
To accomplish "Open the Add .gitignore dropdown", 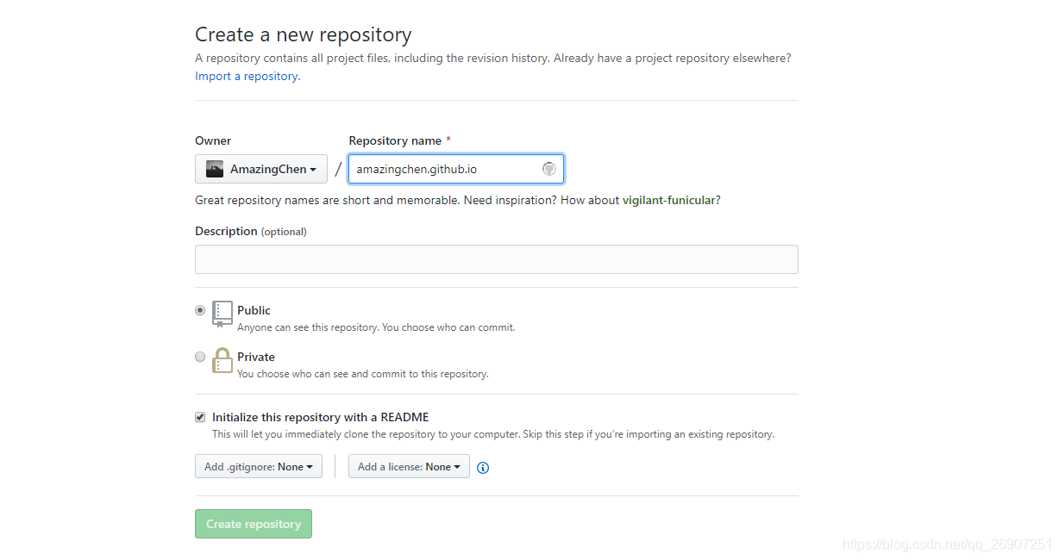I will (259, 466).
